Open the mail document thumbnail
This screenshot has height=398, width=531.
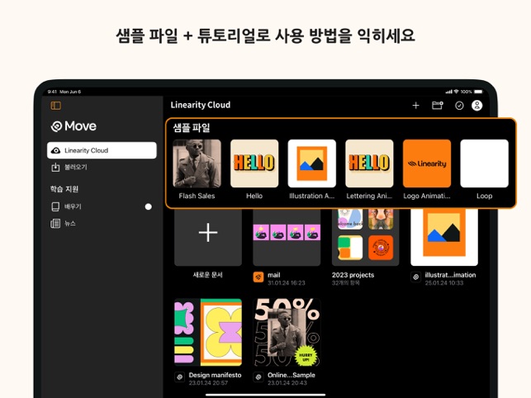287,237
